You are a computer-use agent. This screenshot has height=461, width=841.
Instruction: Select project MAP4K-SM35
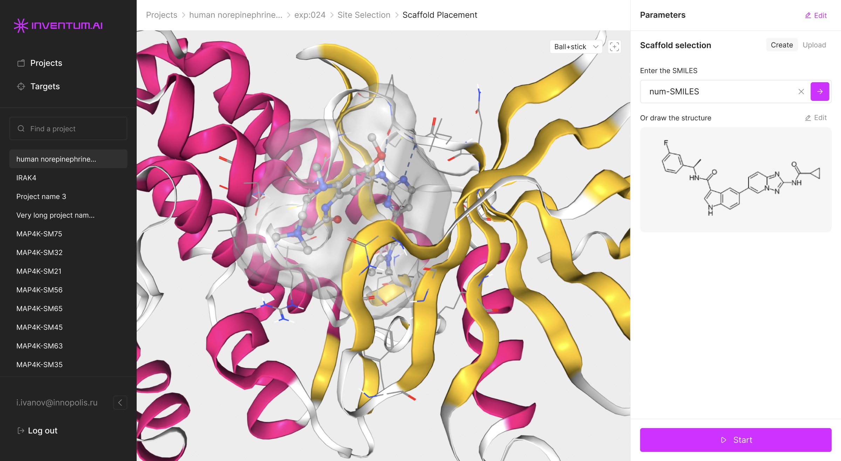coord(68,365)
